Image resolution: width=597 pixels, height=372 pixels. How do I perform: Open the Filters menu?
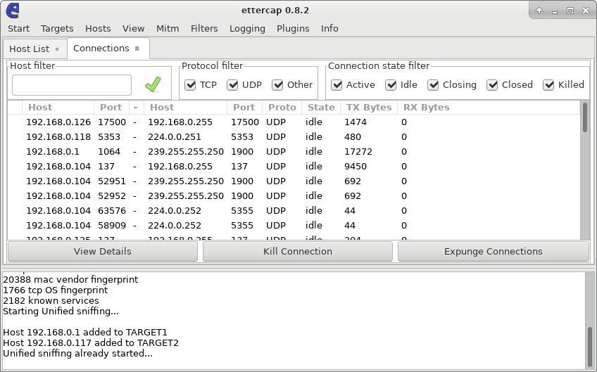[x=204, y=29]
